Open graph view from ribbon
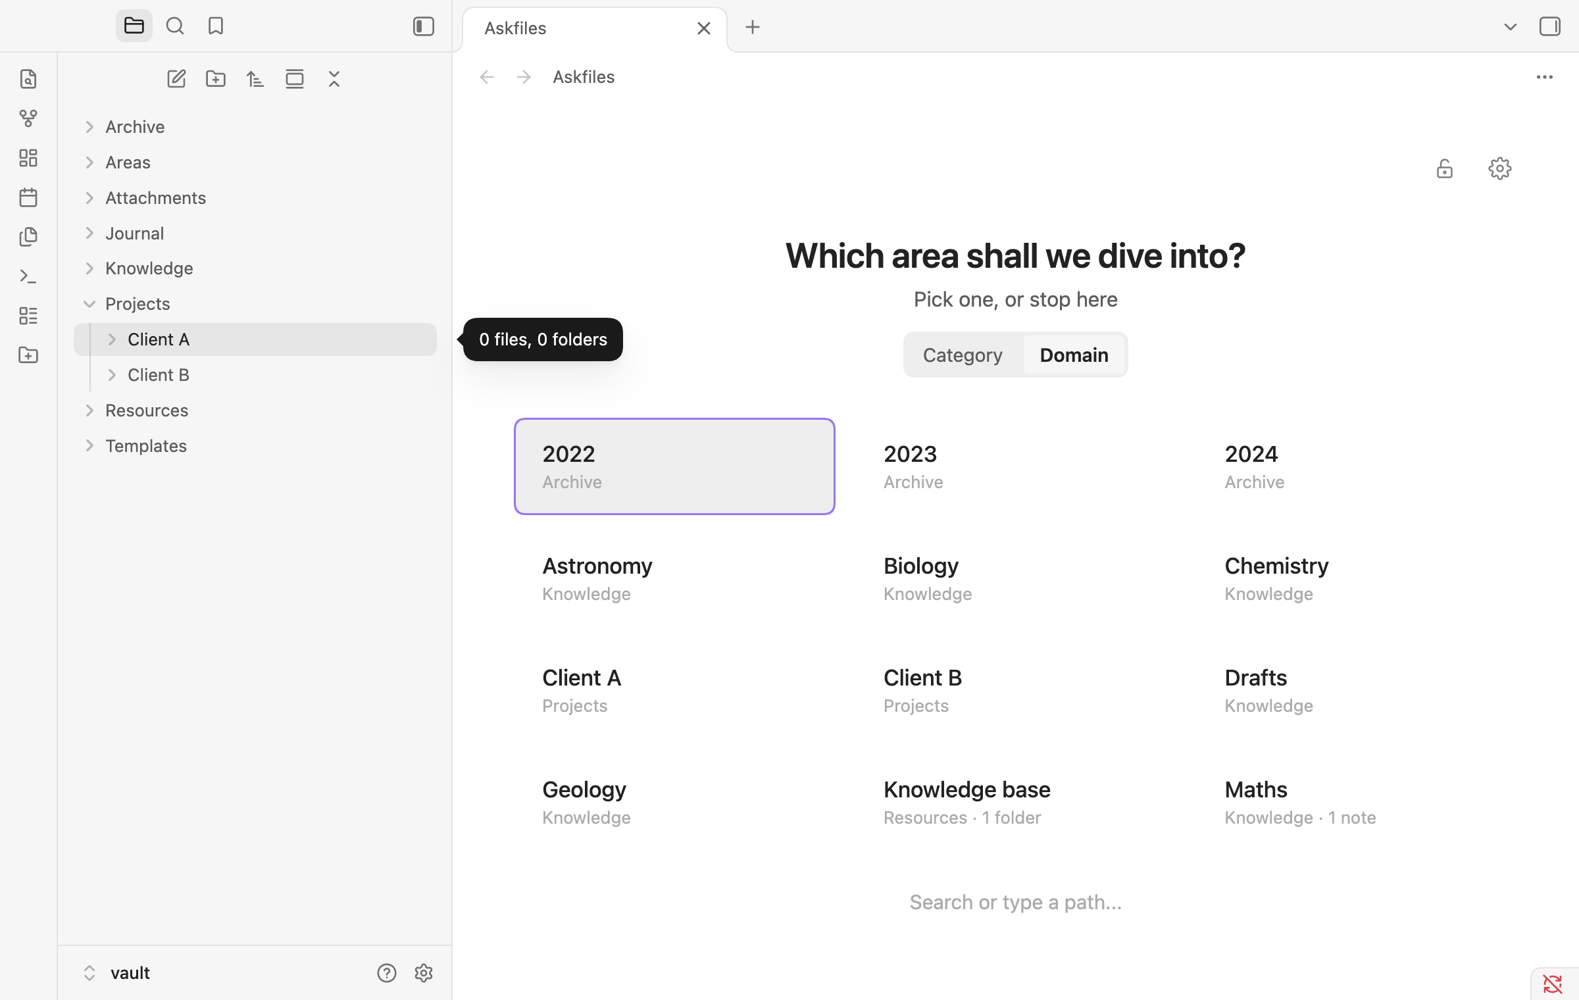Image resolution: width=1579 pixels, height=1000 pixels. pos(28,118)
